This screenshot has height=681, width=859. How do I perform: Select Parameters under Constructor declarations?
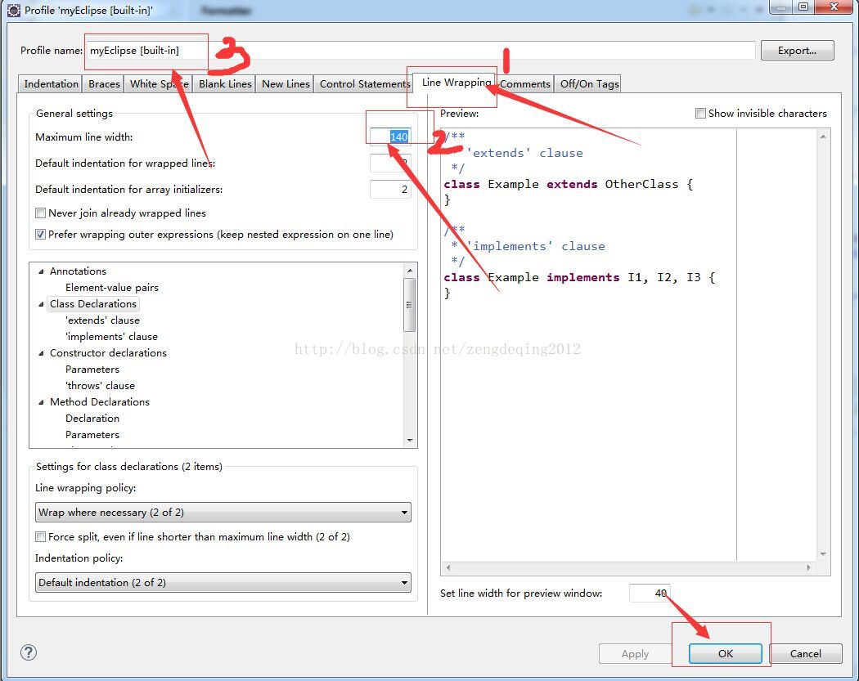(92, 370)
